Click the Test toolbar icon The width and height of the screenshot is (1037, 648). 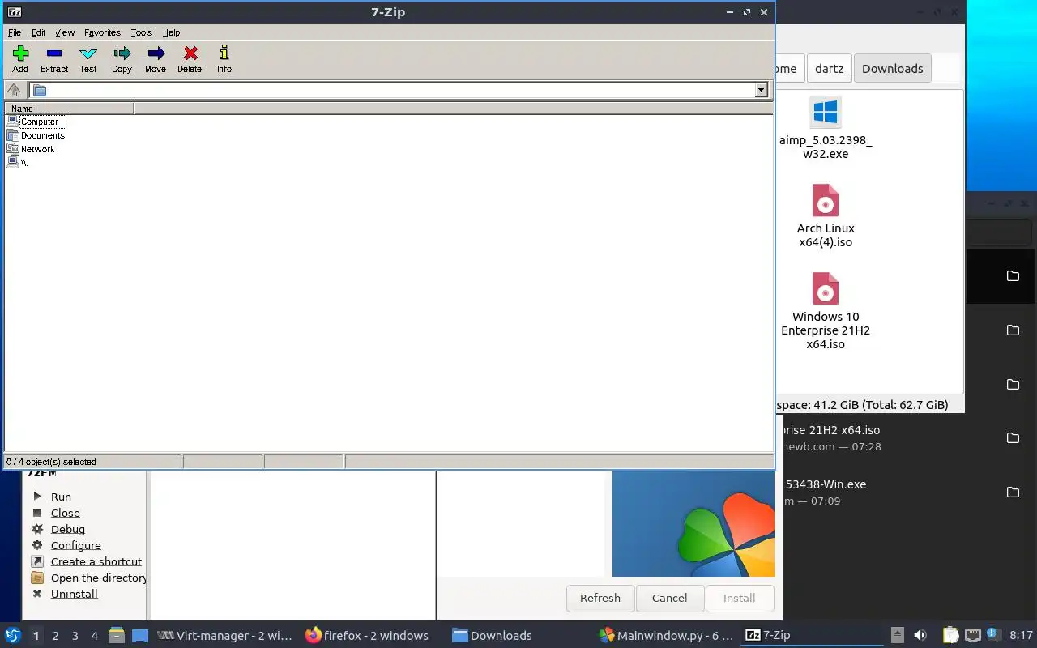[x=88, y=59]
